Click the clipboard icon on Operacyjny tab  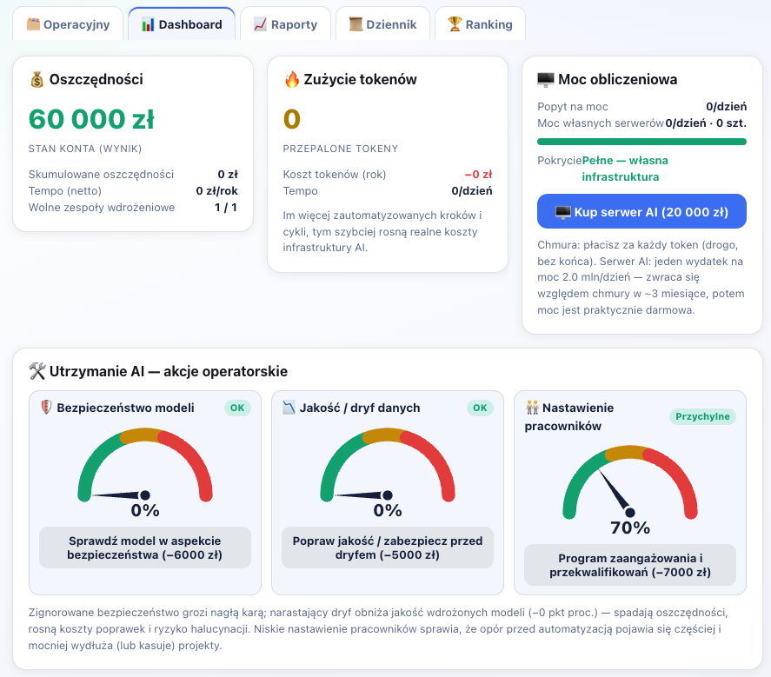[33, 23]
